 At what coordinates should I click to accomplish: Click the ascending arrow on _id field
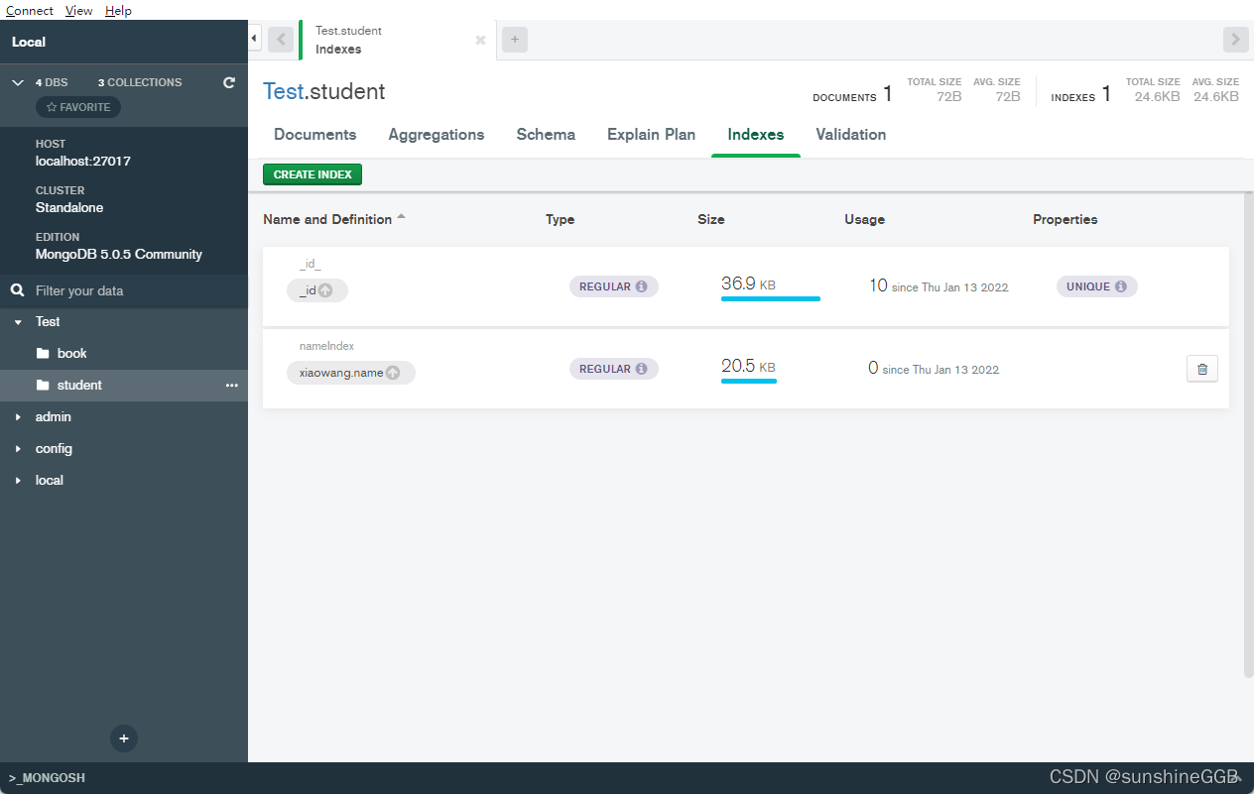325,290
